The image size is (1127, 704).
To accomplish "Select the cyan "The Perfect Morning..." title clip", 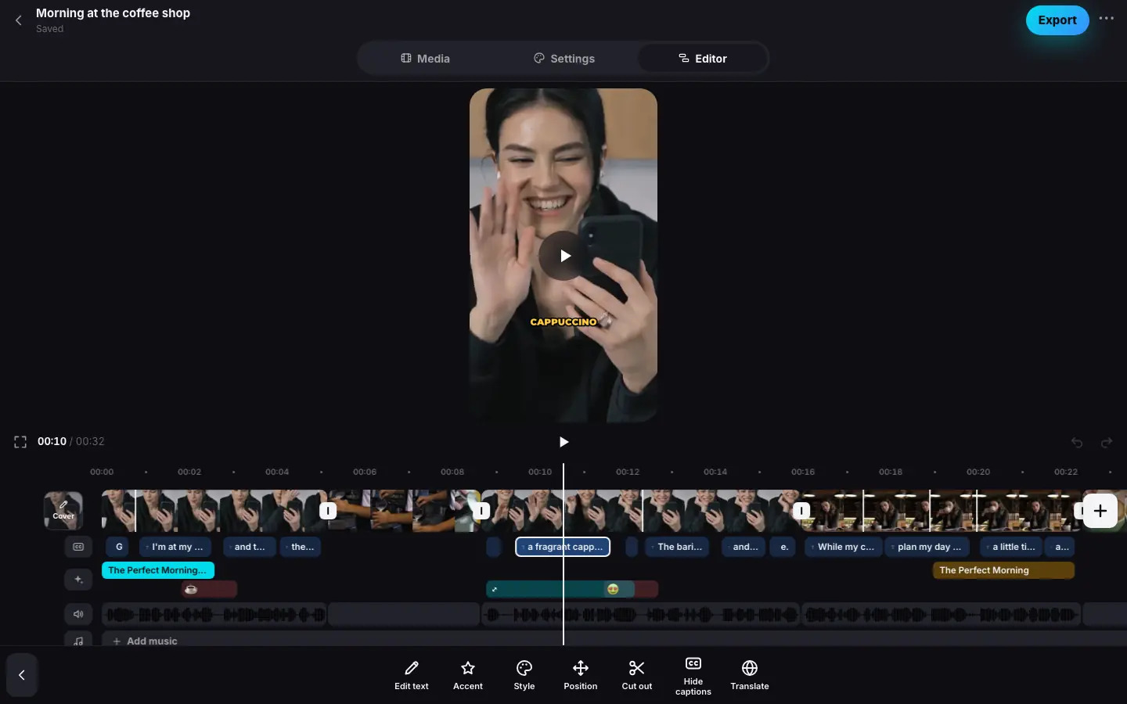I will click(158, 570).
